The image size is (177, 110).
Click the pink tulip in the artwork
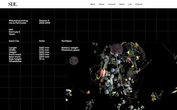click(101, 72)
